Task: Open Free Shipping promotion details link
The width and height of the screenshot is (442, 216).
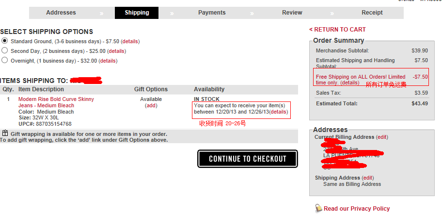Action: pos(350,83)
